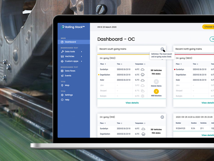
Task: Sort On-going (9102) table by Temperature
Action: 140,64
